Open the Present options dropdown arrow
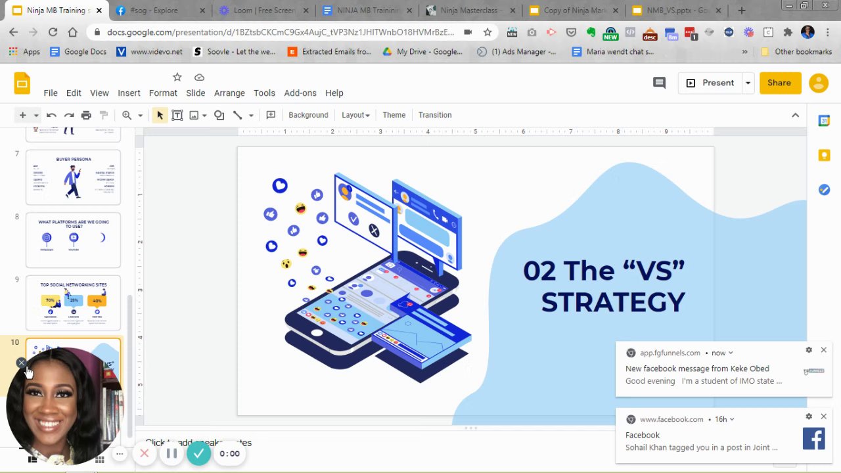This screenshot has width=841, height=473. [748, 83]
